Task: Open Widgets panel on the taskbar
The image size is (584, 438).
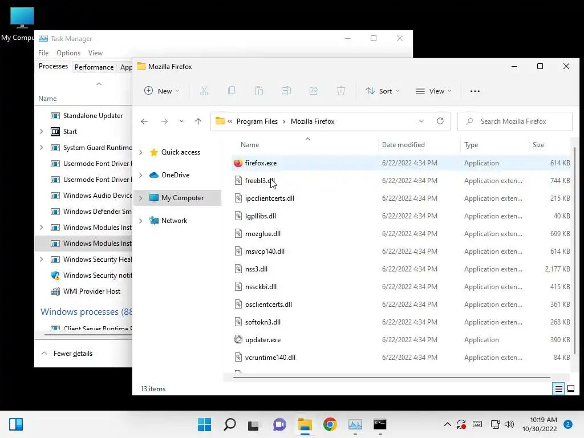Action: (16, 424)
